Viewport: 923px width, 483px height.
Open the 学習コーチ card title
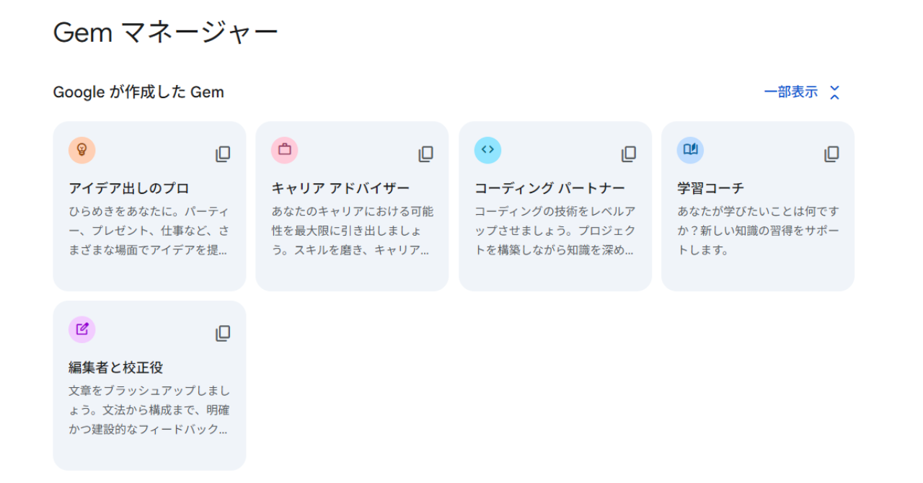[710, 188]
